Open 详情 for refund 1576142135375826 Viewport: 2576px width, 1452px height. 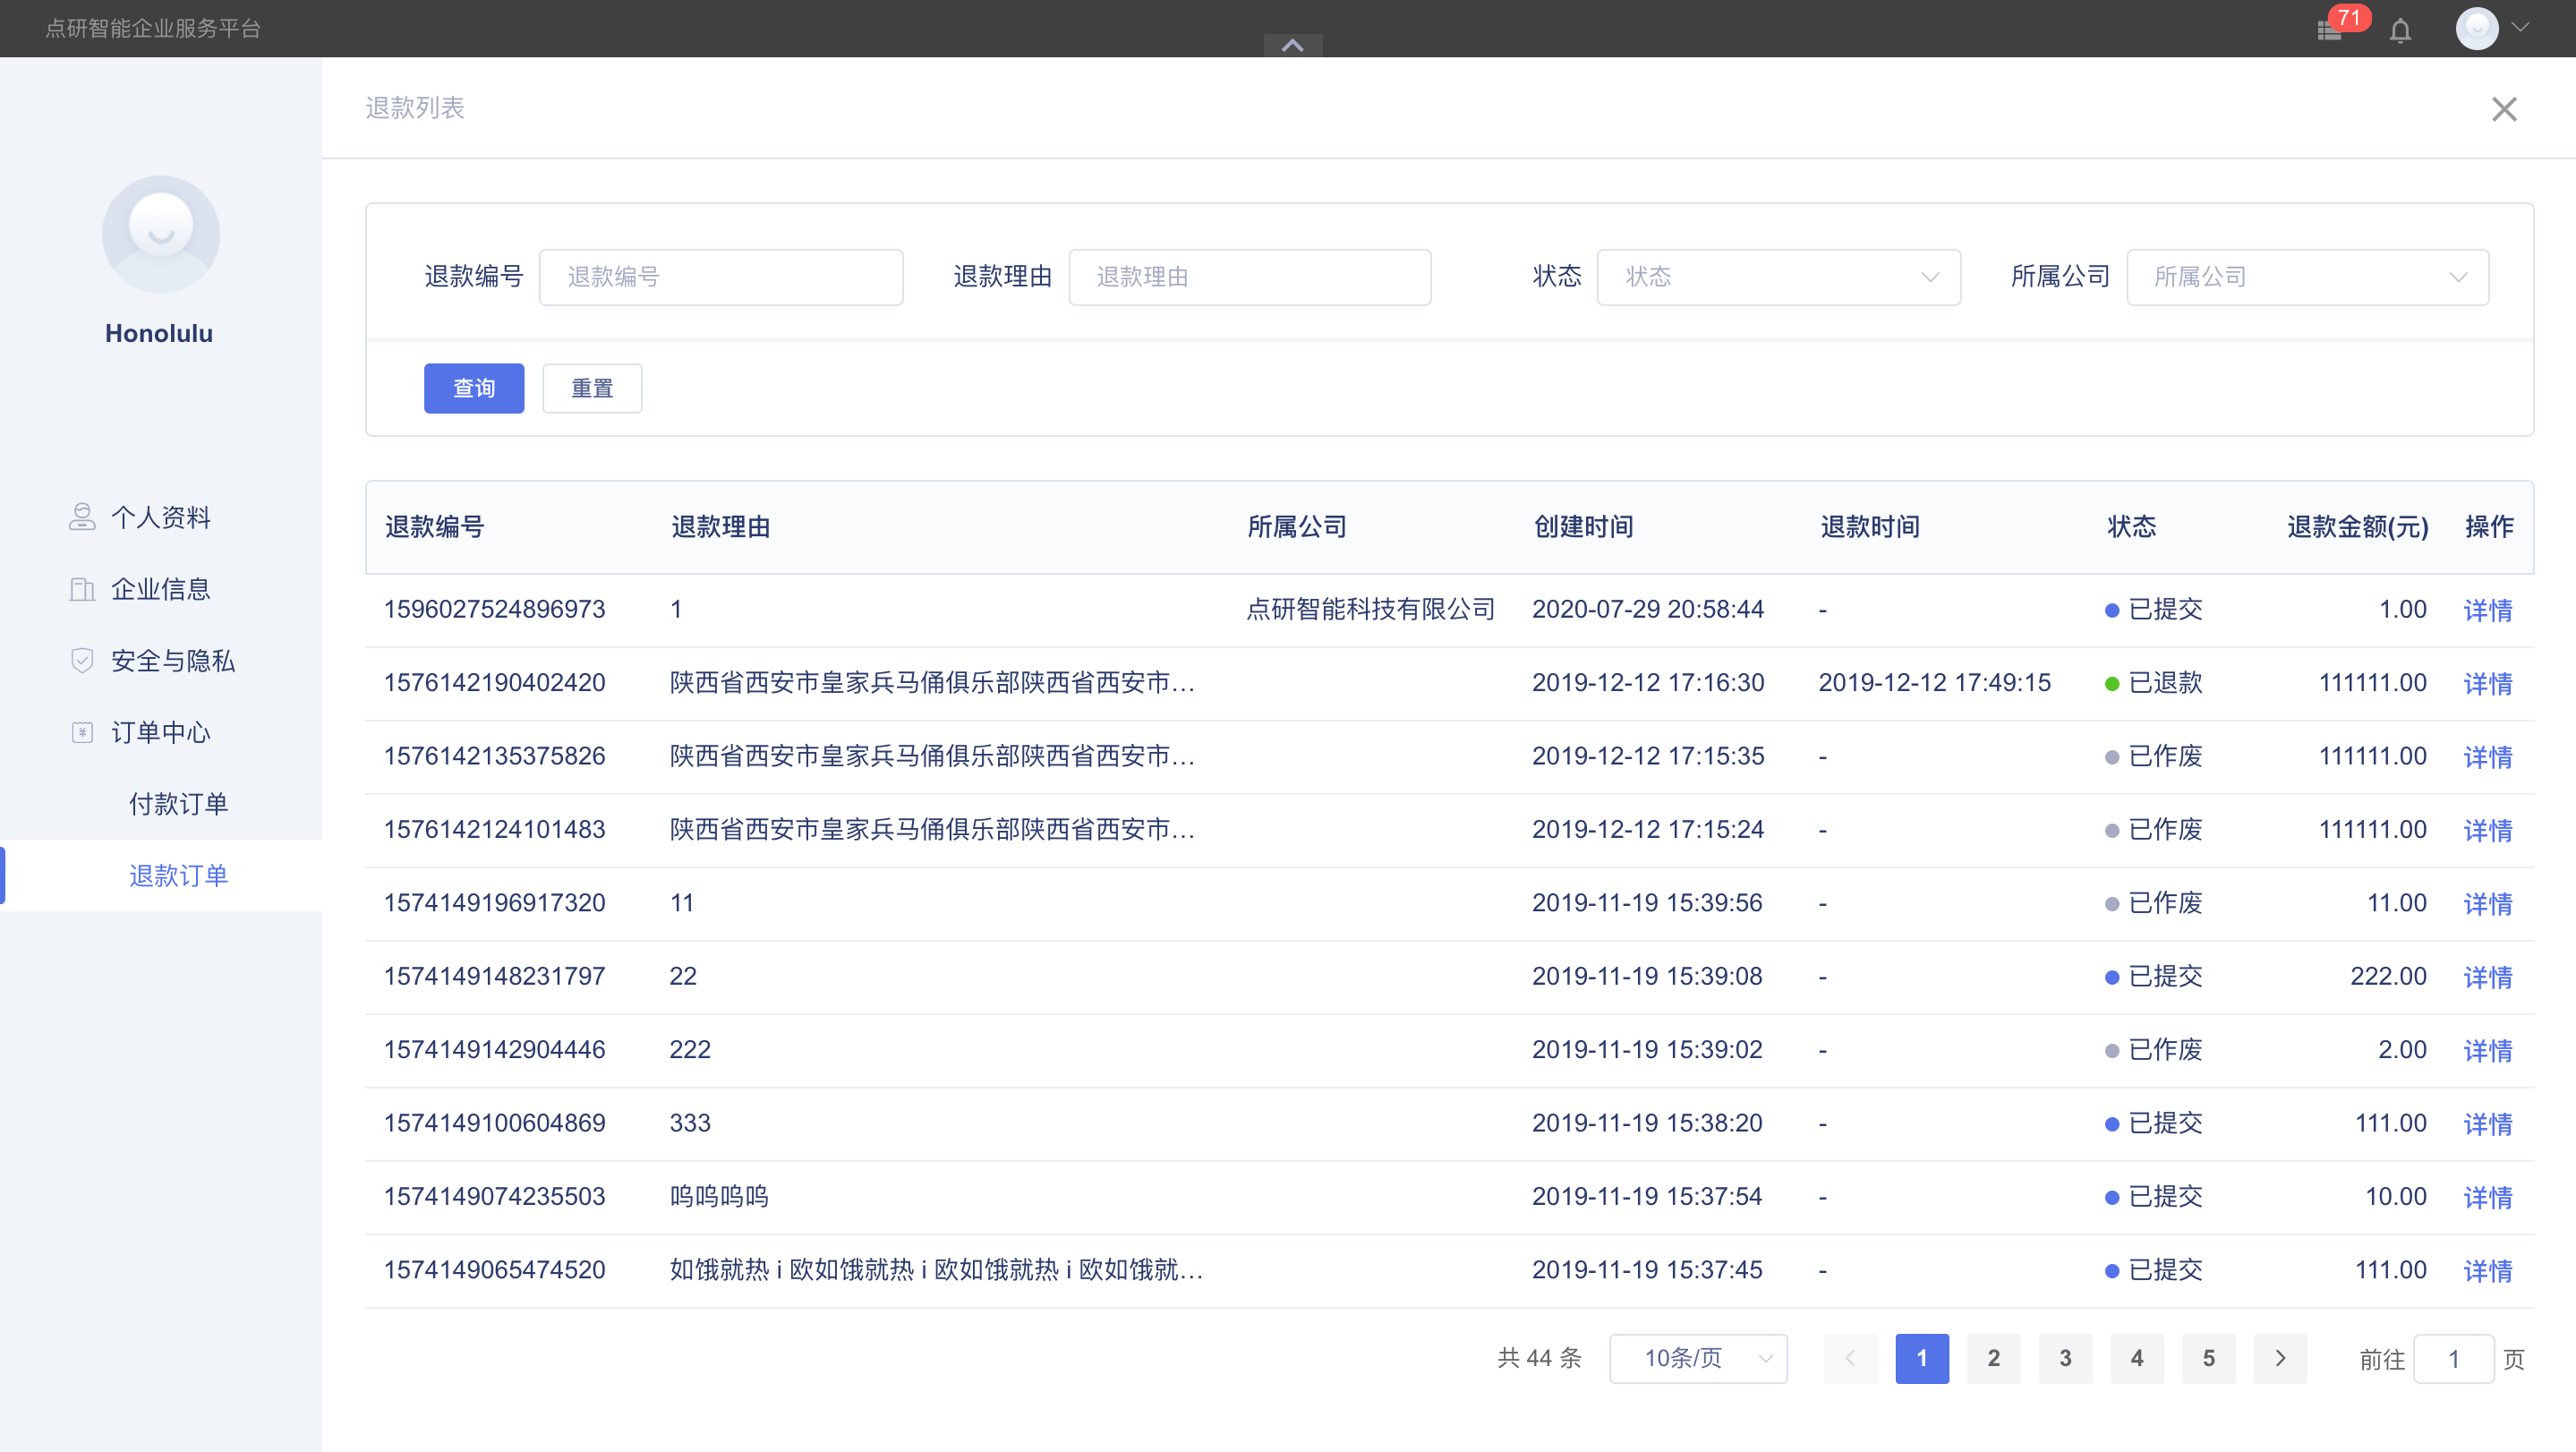(x=2488, y=757)
